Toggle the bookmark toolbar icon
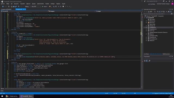 [63, 7]
